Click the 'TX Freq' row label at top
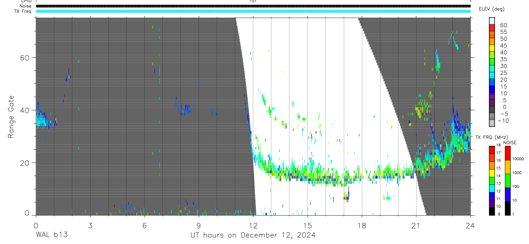Viewport: 529px width, 244px height. tap(23, 11)
